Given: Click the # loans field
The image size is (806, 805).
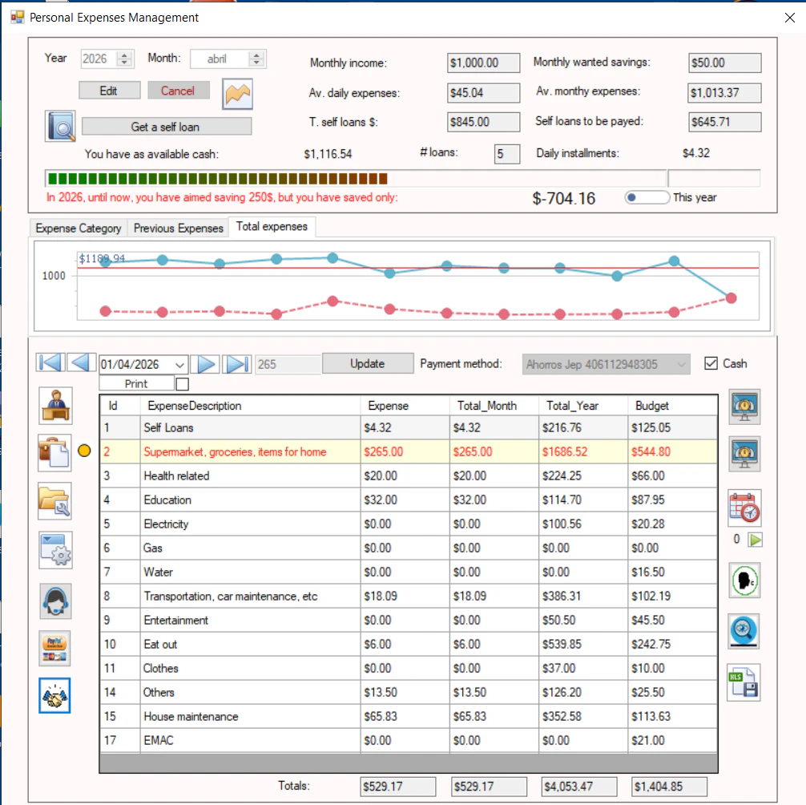Looking at the screenshot, I should pyautogui.click(x=507, y=154).
